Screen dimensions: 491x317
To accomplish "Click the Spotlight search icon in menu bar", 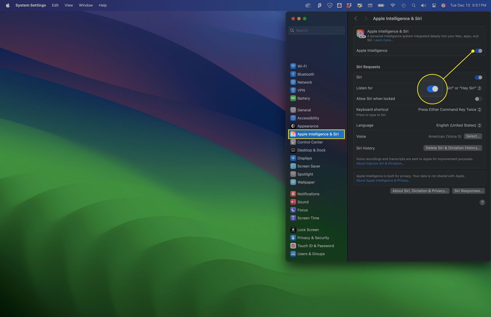I will click(x=413, y=5).
